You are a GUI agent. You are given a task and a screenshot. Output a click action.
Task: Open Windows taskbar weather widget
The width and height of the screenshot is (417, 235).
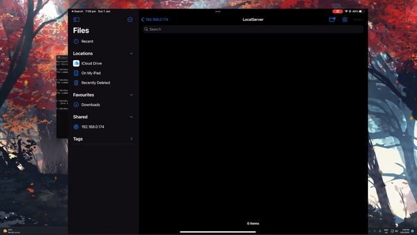[11, 231]
